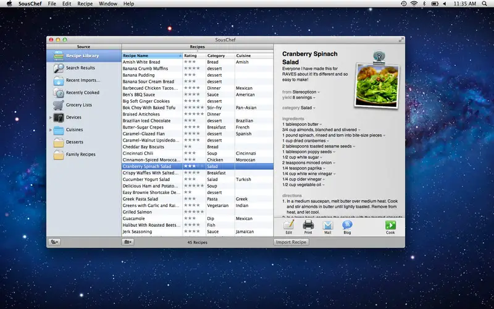Screen dimensions: 494x309
Task: Select the Cincinnati Chili recipe
Action: [x=198, y=153]
